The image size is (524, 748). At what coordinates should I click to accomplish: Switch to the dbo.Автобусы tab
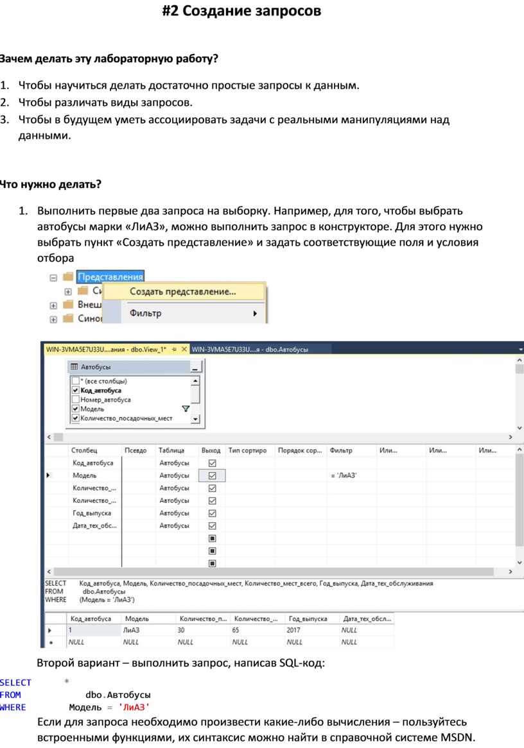250,349
